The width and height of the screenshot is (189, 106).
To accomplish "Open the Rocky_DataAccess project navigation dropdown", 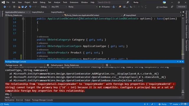I will pos(34,15).
